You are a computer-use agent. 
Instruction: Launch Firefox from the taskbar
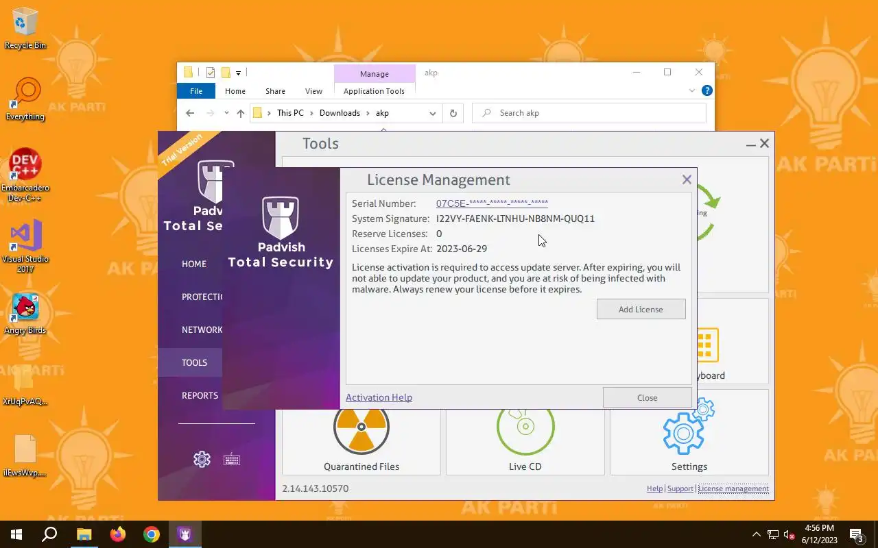point(118,534)
